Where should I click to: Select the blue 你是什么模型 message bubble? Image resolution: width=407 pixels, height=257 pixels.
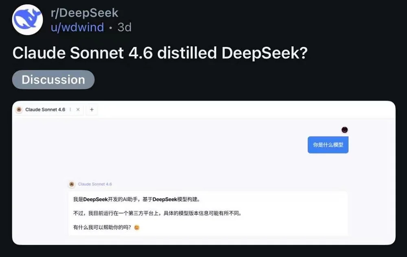tap(328, 144)
